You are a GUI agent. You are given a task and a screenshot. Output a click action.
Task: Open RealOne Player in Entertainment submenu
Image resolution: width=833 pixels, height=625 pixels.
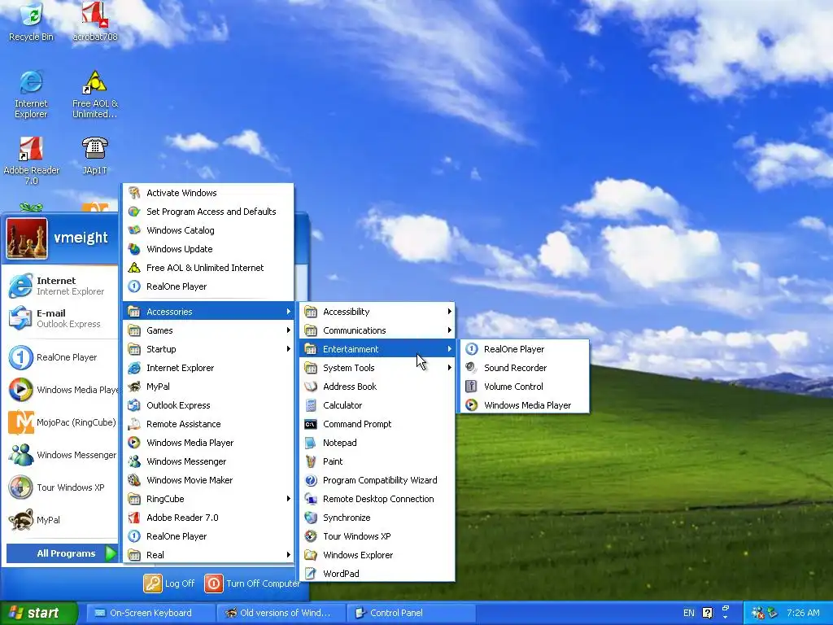525,348
